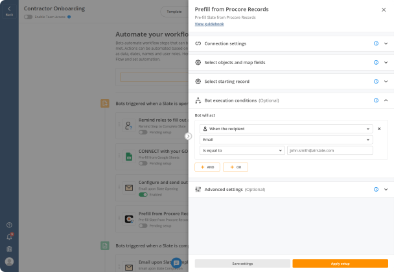Click Configure and send out envelope icon
Image resolution: width=394 pixels, height=272 pixels.
click(x=129, y=188)
